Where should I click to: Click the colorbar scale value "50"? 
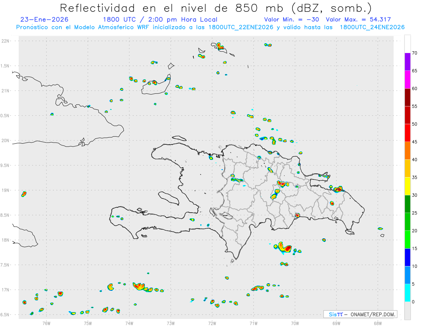click(x=414, y=124)
